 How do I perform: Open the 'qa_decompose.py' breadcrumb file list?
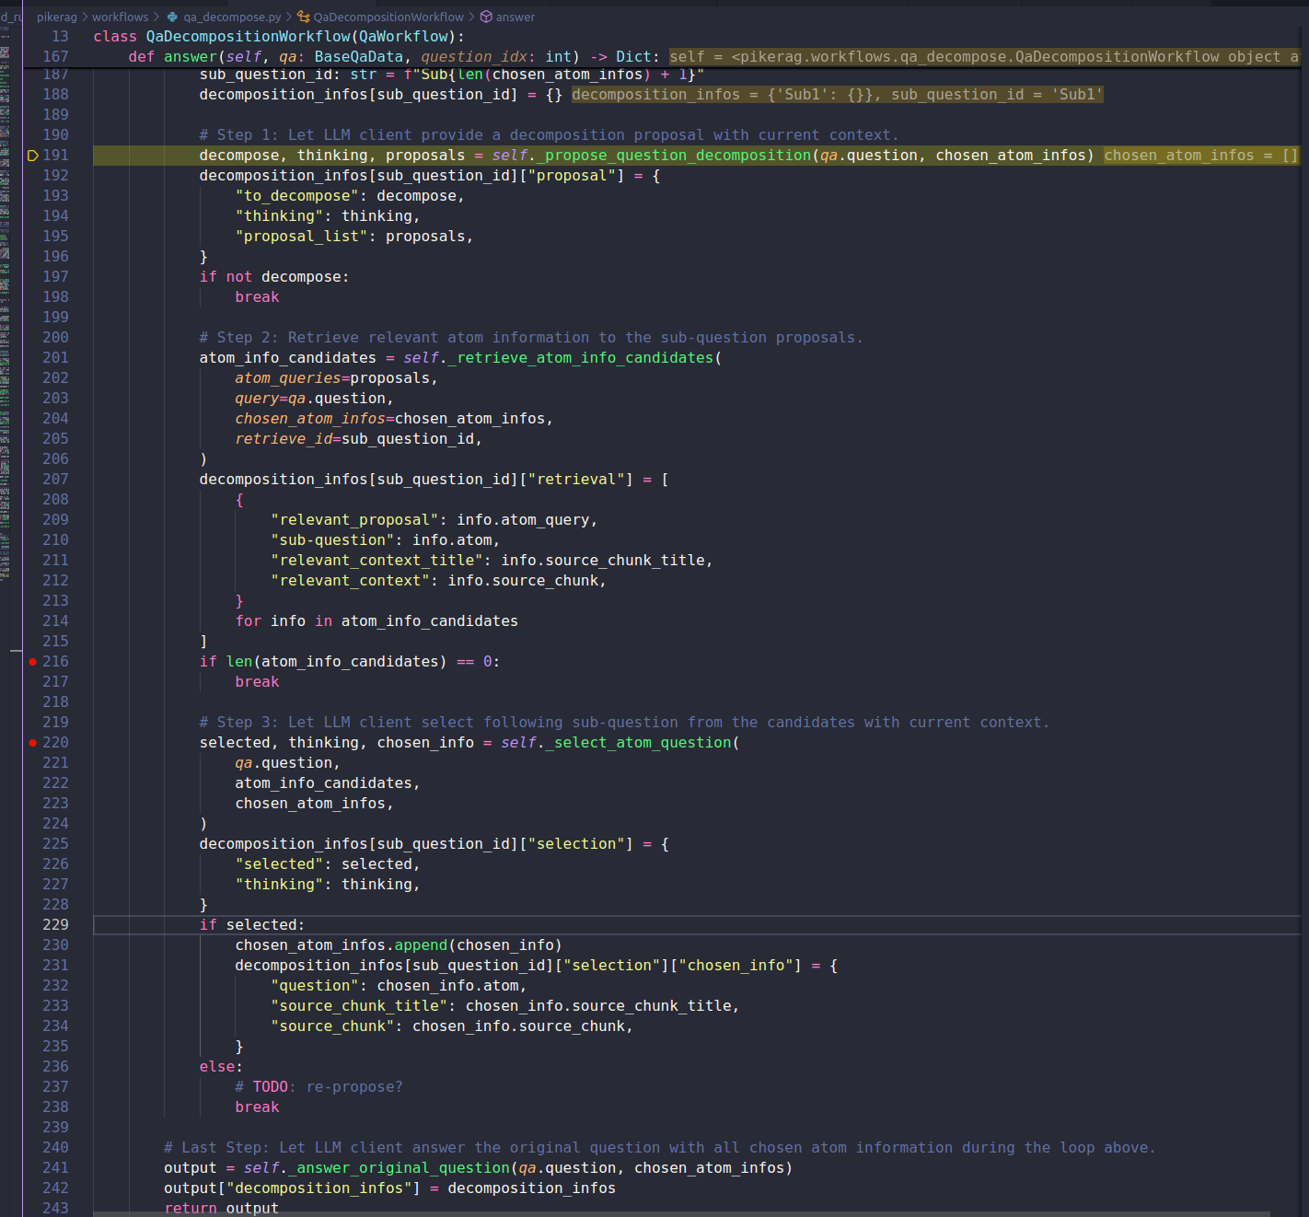(x=232, y=17)
